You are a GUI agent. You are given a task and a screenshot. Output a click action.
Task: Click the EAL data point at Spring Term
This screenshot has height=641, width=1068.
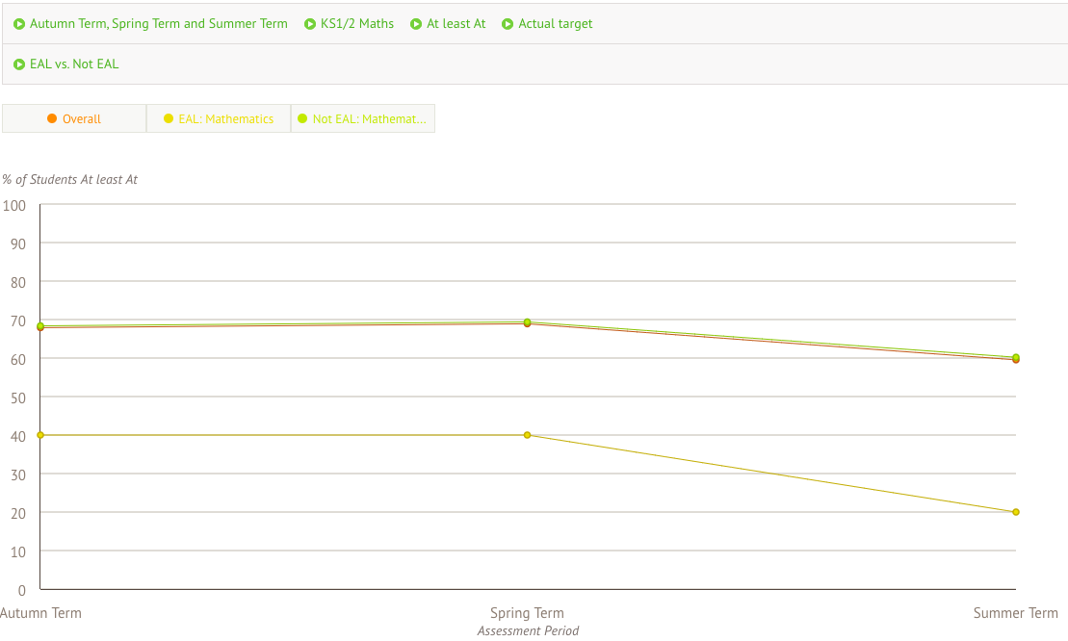click(528, 435)
